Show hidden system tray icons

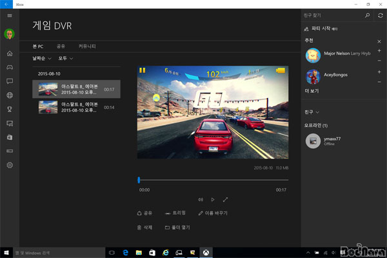point(308,253)
